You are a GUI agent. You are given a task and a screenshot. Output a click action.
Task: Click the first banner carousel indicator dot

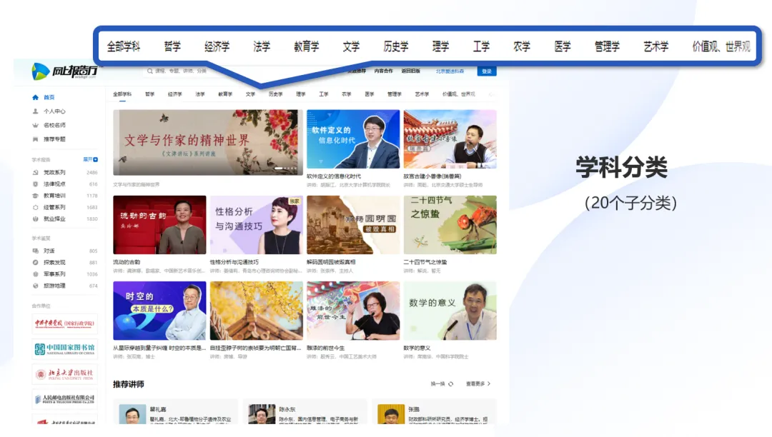tap(279, 169)
